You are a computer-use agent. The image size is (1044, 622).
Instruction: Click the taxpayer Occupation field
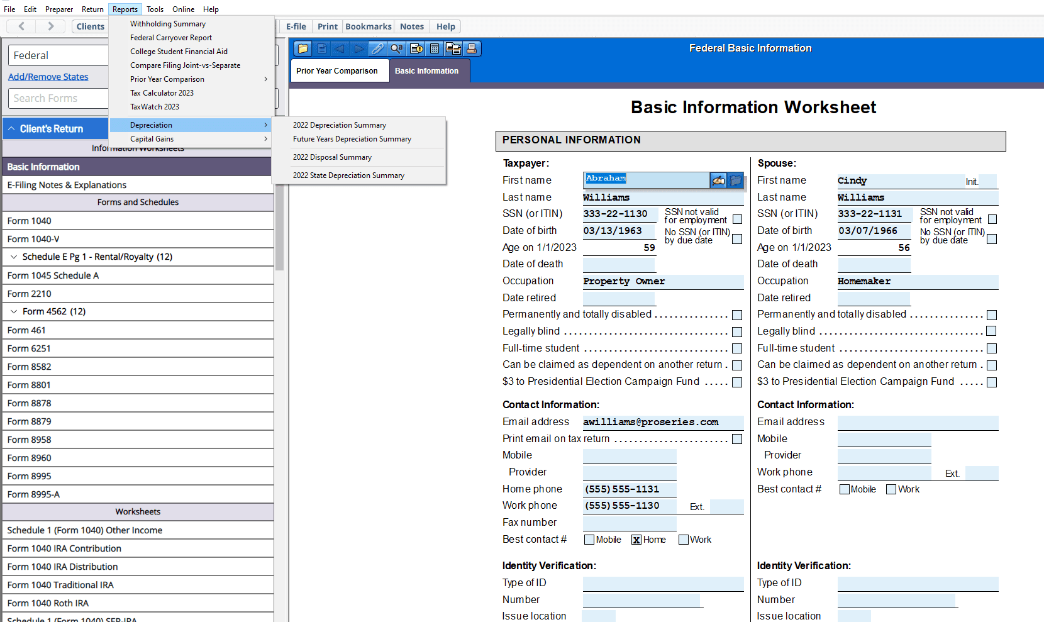click(662, 281)
